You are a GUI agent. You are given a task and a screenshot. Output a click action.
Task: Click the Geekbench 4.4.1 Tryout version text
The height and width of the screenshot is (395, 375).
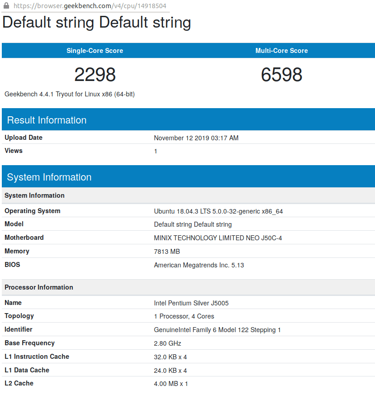click(x=70, y=94)
